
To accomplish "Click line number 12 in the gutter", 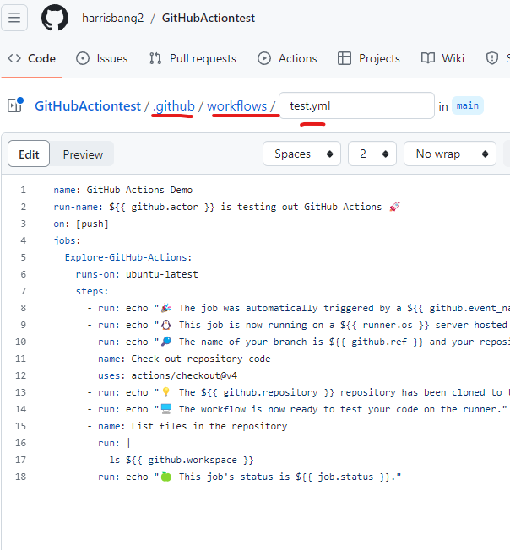I will 21,375.
